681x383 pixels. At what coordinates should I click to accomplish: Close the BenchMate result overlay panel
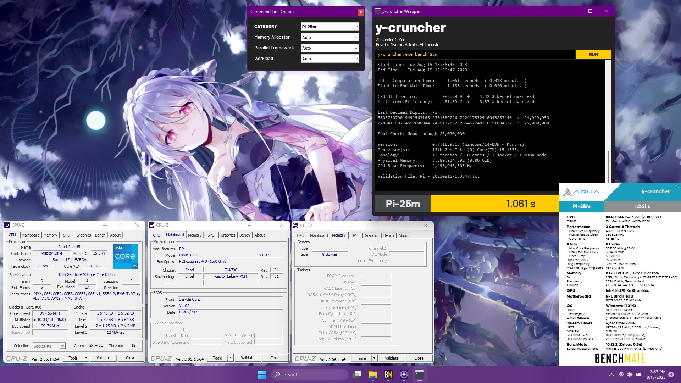[677, 186]
